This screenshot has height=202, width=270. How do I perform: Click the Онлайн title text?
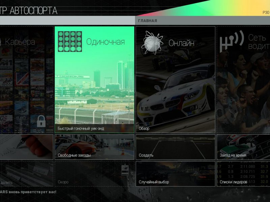pyautogui.click(x=181, y=43)
